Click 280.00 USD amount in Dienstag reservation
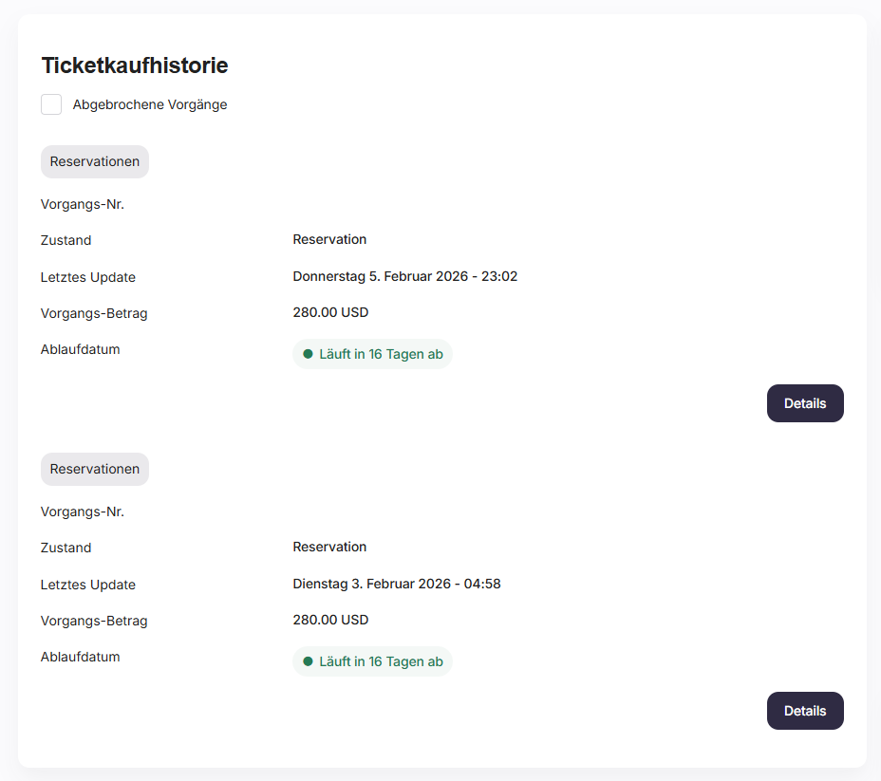Screen dimensions: 881x781 point(330,620)
